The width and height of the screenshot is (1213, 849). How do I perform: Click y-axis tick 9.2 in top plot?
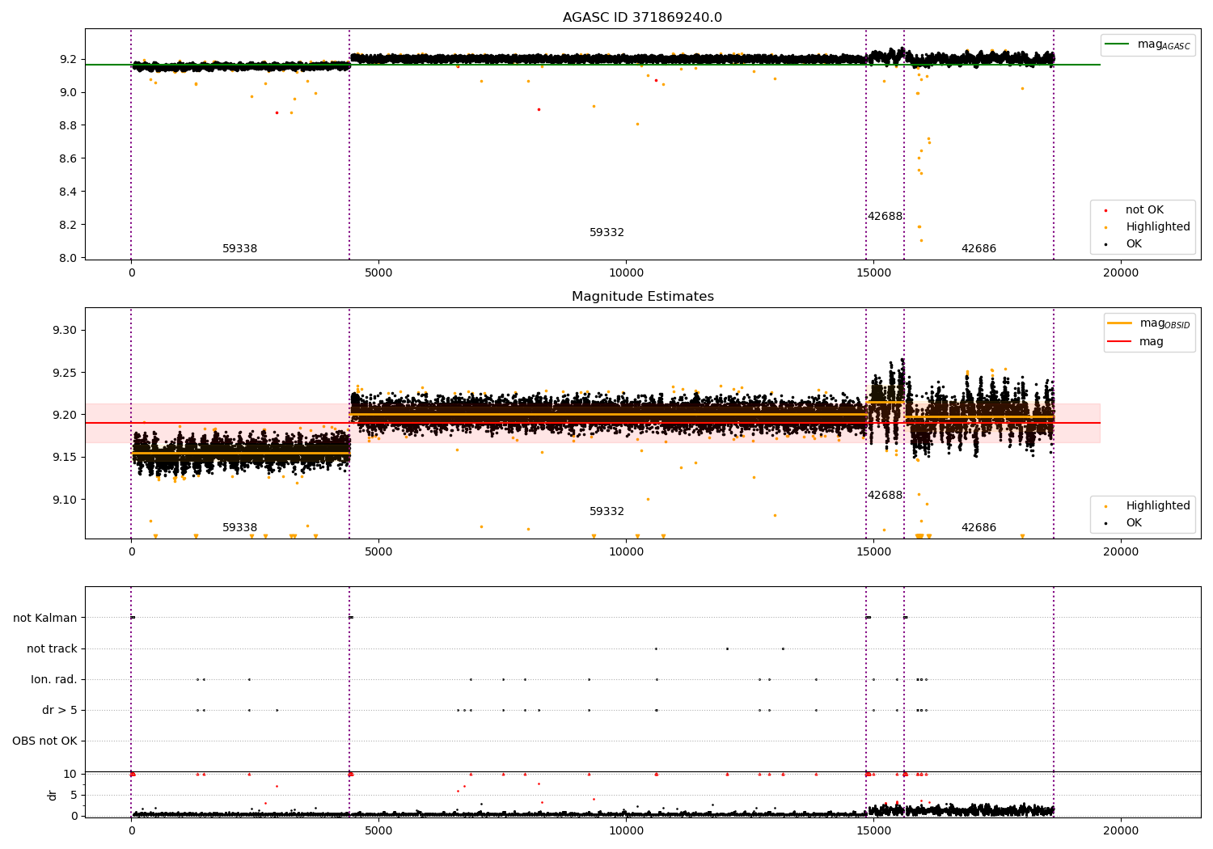[68, 60]
